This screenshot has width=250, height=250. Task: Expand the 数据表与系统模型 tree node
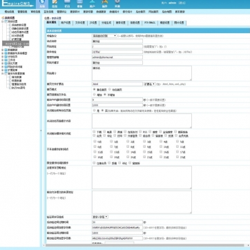(x=3, y=53)
